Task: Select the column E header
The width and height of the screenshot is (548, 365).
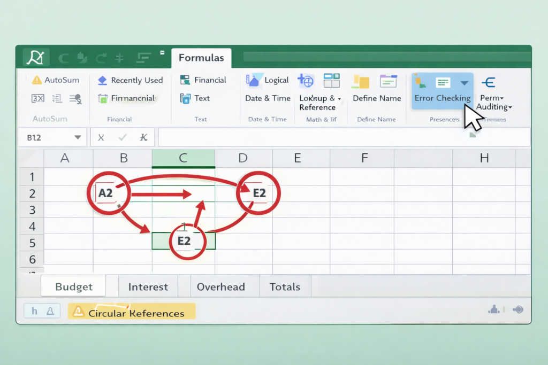Action: coord(297,158)
